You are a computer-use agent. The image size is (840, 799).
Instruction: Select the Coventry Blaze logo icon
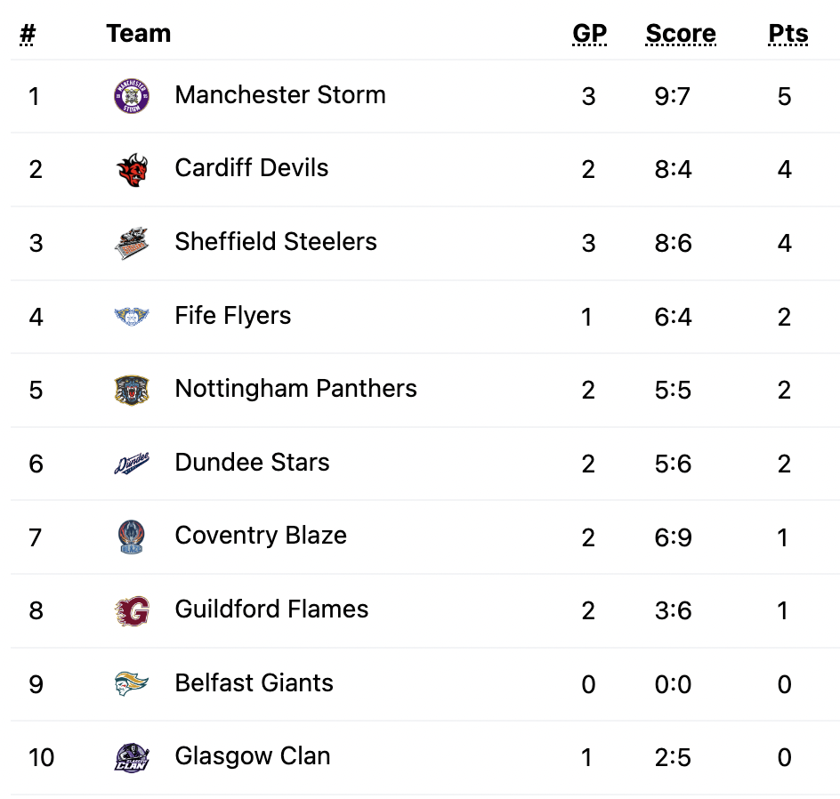coord(132,537)
